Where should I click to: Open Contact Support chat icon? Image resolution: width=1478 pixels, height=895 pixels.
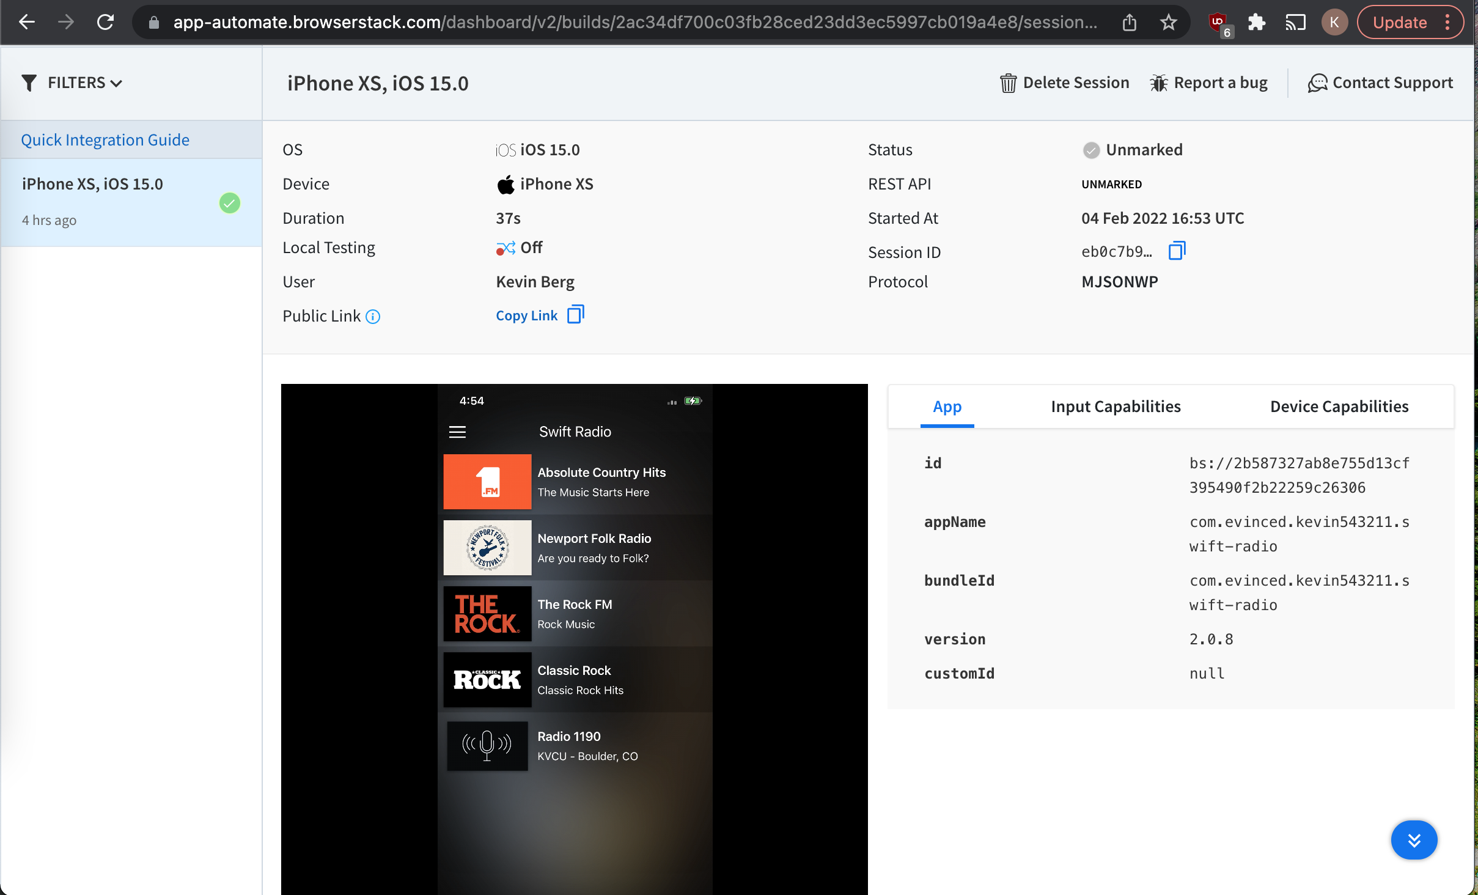[1317, 83]
